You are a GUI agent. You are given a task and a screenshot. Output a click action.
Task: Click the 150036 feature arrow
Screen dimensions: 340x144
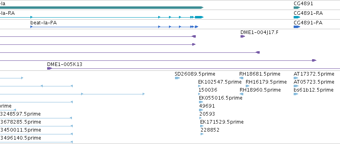point(199,94)
